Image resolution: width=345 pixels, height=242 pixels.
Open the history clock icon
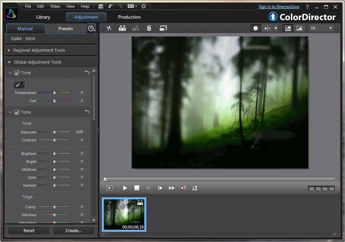coord(91,28)
